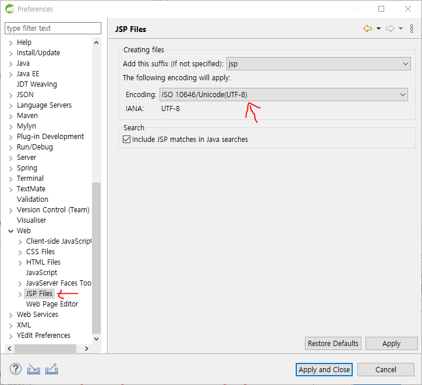
Task: Select JSP Files tree item
Action: (x=40, y=294)
